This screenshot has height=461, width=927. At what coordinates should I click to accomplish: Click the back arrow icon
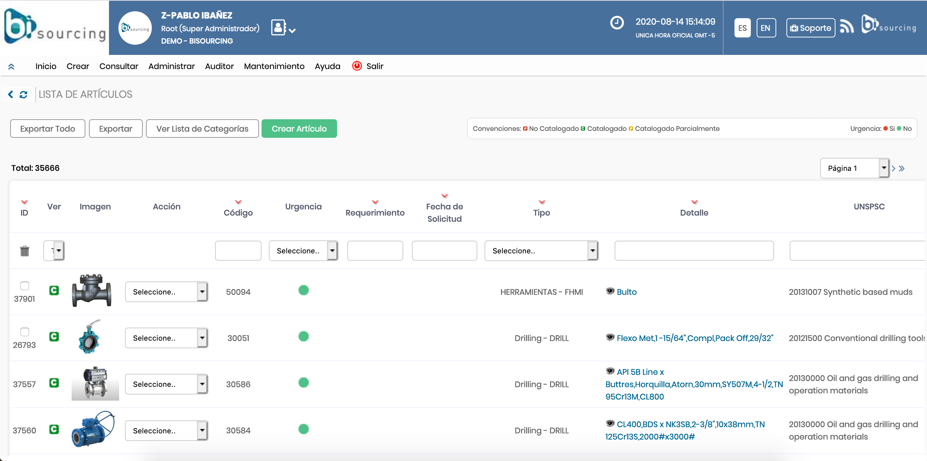(x=11, y=95)
